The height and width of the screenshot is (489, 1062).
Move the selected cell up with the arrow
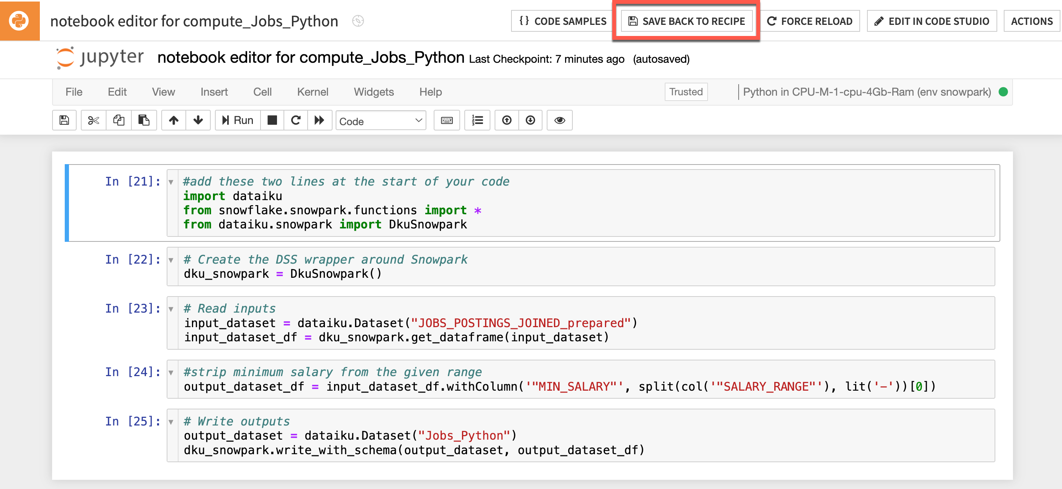(174, 120)
